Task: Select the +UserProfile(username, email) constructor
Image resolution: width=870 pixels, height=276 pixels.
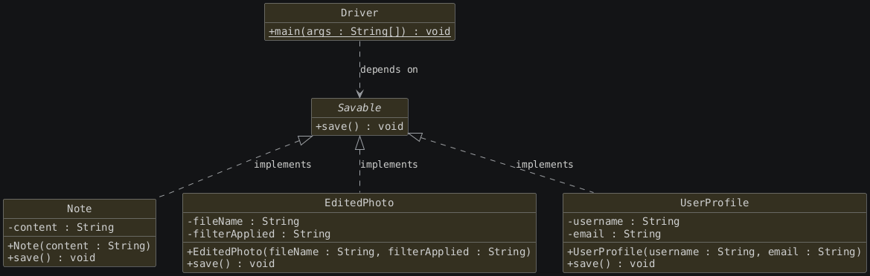Action: tap(714, 252)
